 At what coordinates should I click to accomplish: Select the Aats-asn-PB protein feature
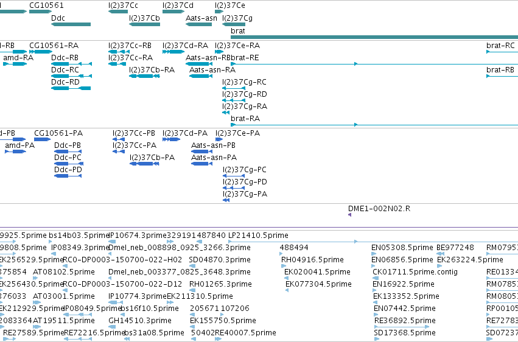point(201,152)
